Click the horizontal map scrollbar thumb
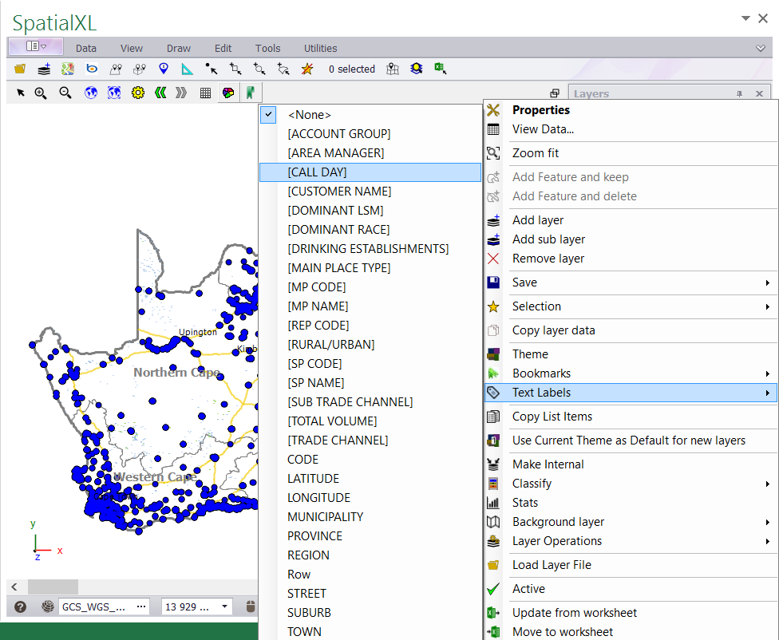 (53, 587)
